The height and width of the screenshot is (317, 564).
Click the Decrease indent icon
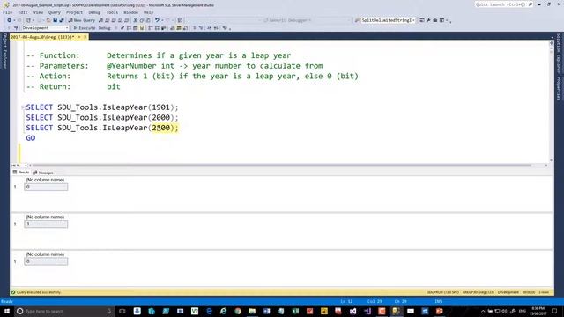[x=210, y=27]
